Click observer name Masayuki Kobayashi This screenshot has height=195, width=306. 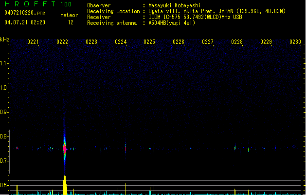coord(175,5)
